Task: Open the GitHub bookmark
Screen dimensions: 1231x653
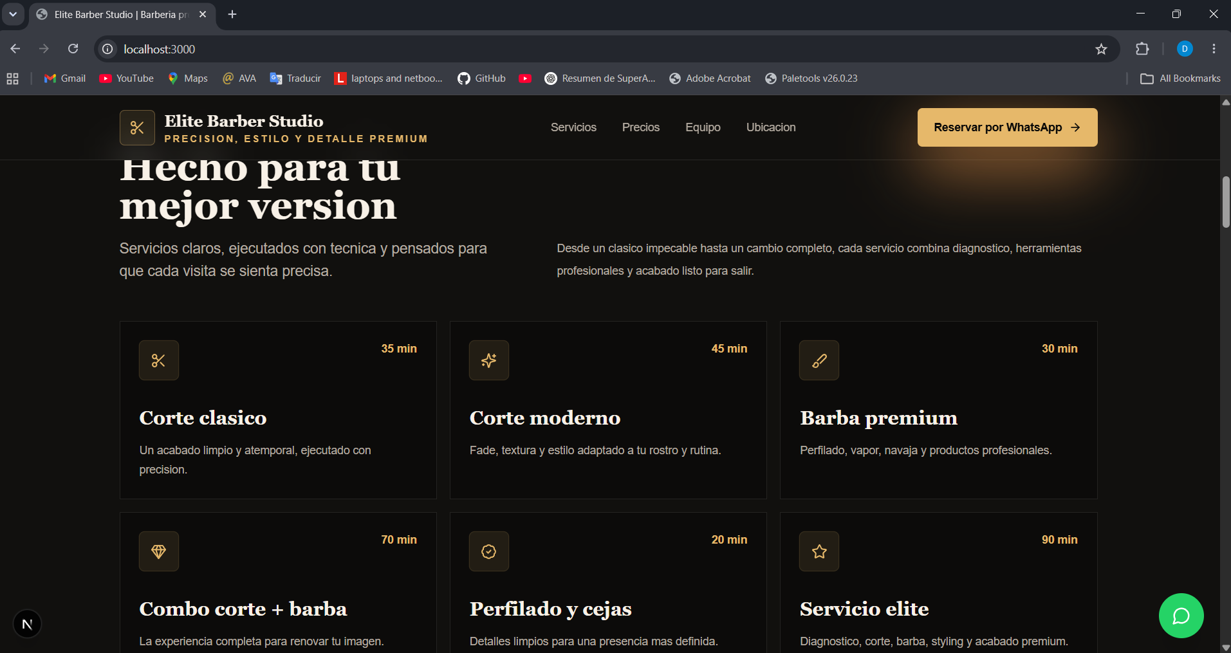Action: pyautogui.click(x=481, y=78)
